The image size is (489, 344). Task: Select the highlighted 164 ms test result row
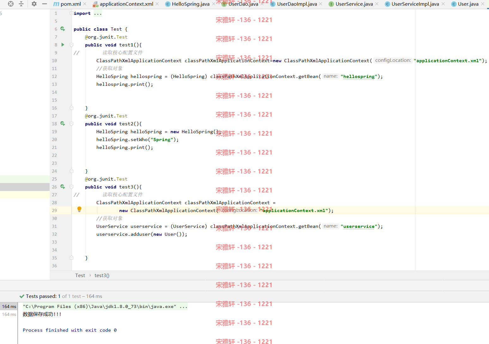coord(9,306)
